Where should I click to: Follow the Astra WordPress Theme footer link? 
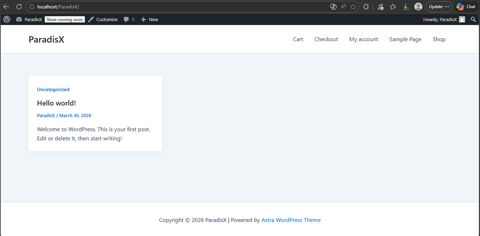coord(291,220)
